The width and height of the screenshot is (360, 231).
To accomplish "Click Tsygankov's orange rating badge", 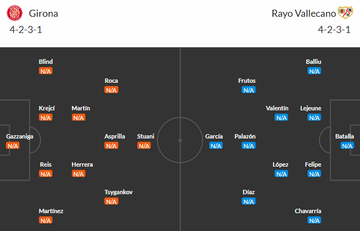I will tap(111, 201).
